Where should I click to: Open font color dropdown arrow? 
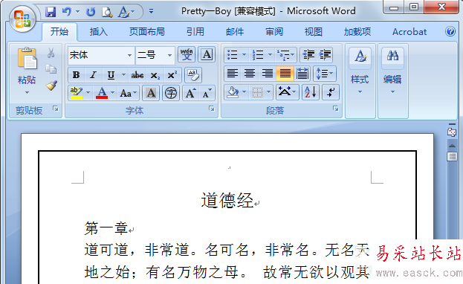[x=112, y=93]
